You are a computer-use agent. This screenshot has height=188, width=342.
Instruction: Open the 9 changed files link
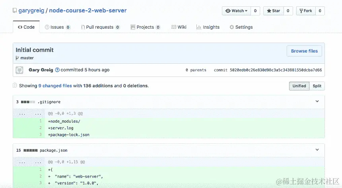(55, 86)
